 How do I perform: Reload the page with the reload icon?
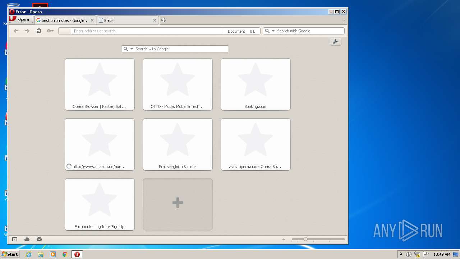coord(39,31)
